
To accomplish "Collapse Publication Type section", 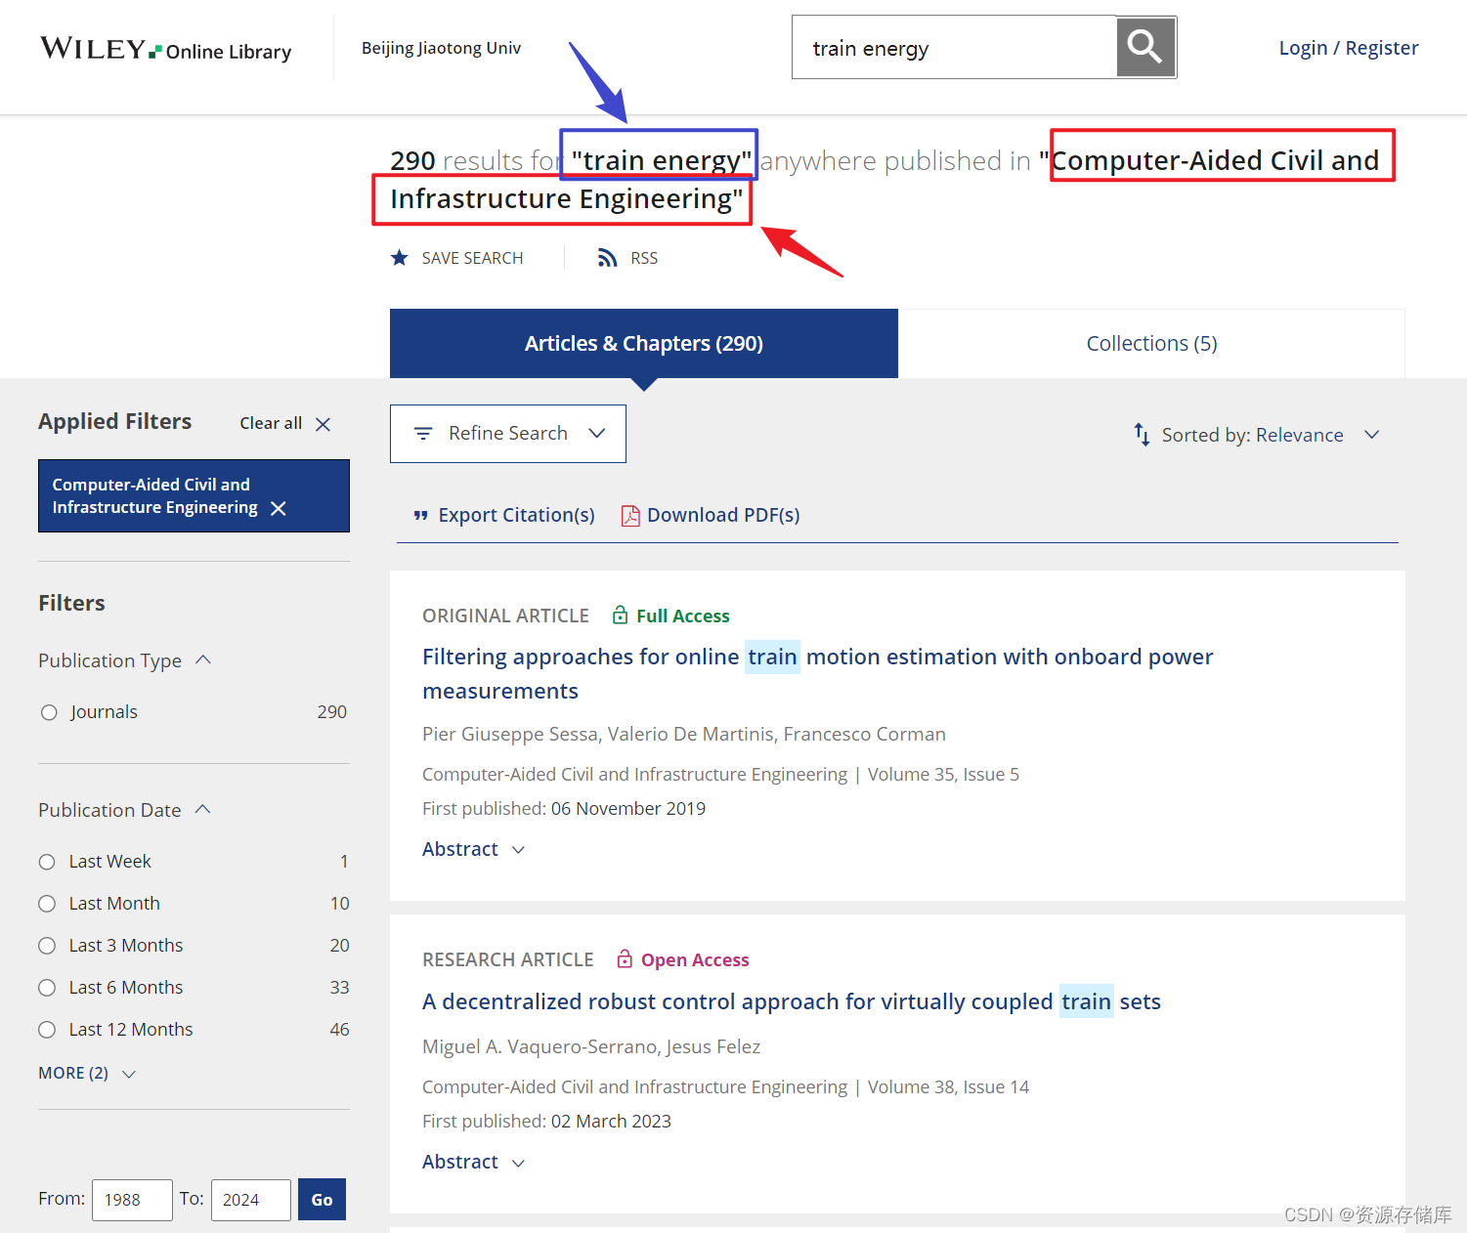I will click(125, 660).
